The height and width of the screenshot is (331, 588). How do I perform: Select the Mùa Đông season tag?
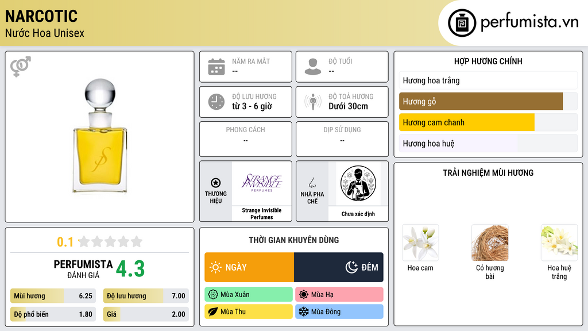(339, 311)
